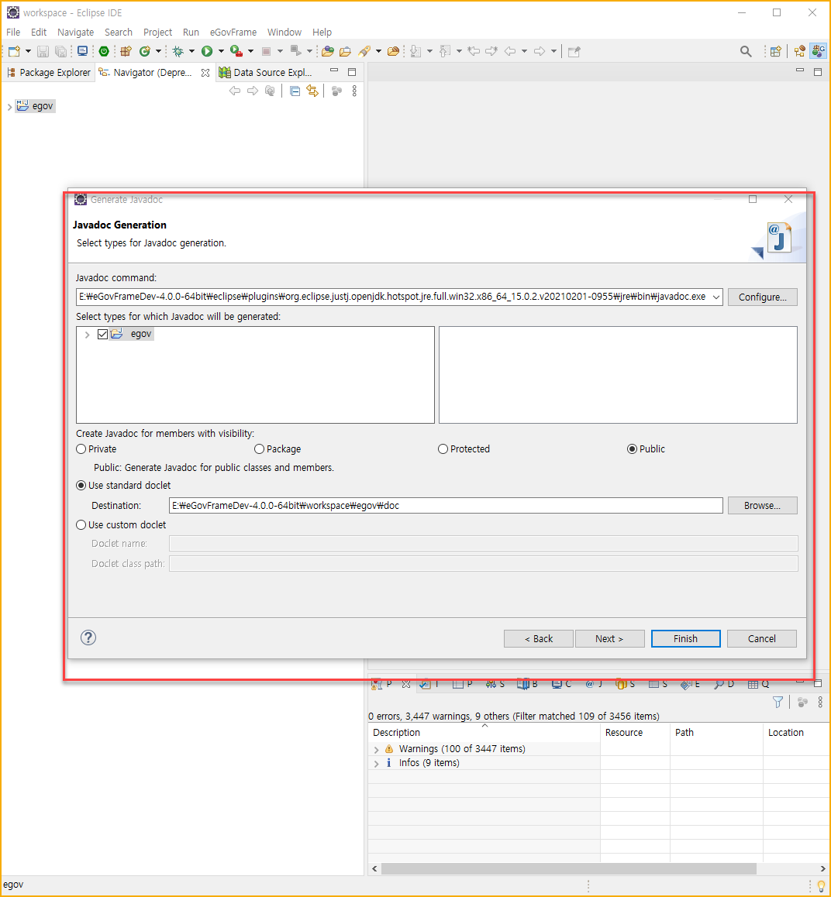
Task: Click the Configure... button
Action: tap(762, 297)
